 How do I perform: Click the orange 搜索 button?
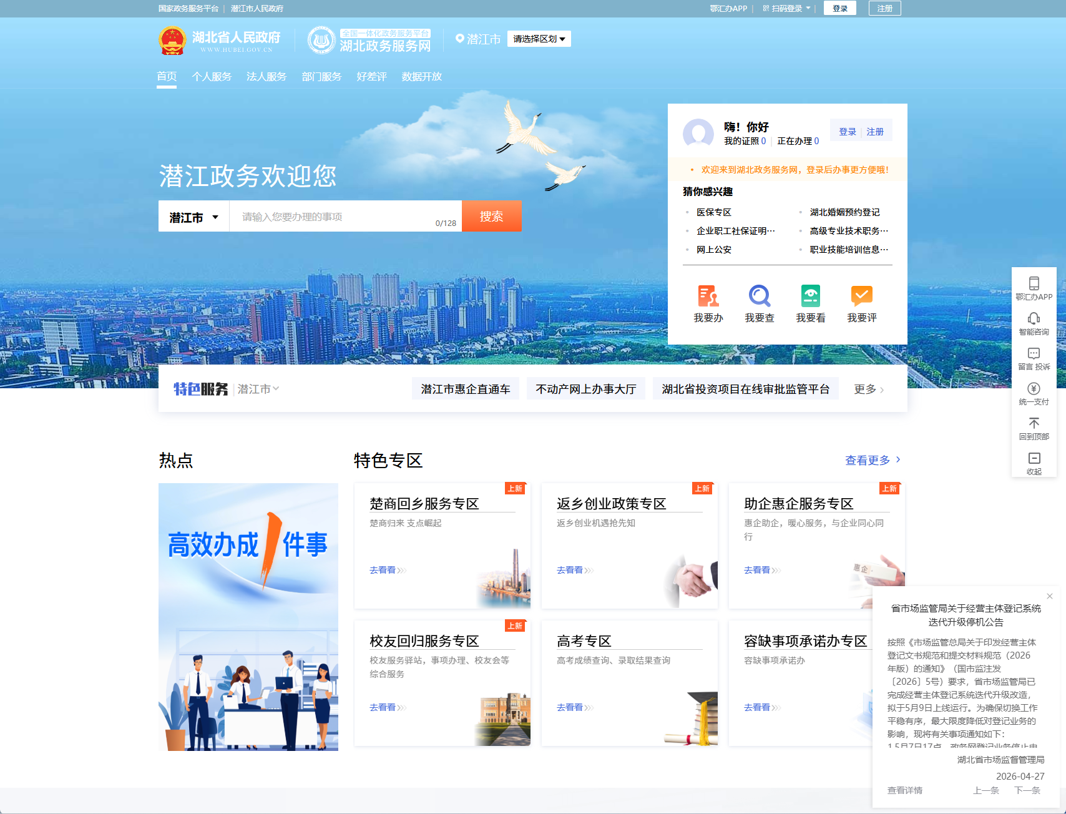click(x=491, y=216)
